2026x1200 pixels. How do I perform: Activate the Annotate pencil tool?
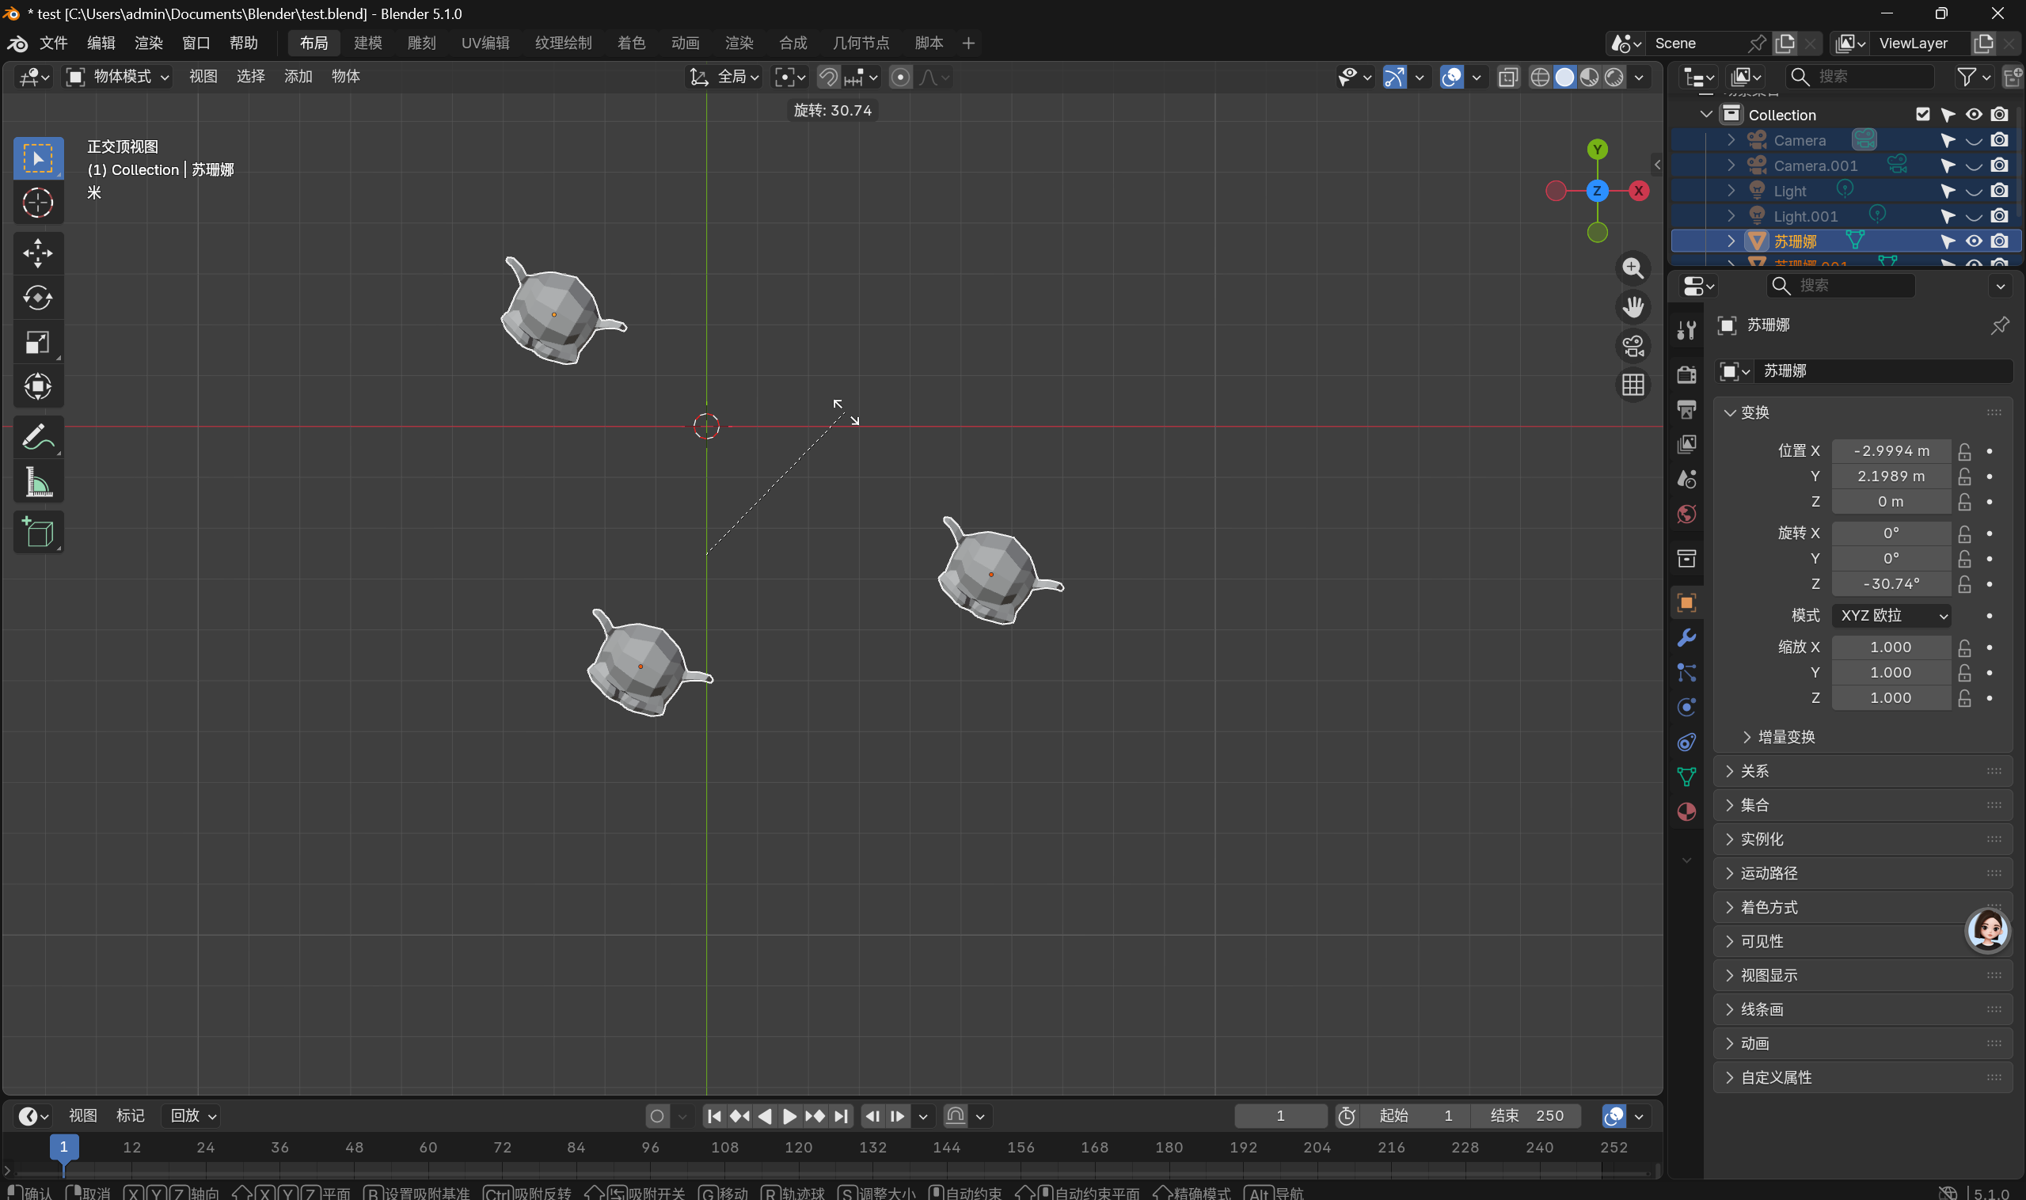tap(37, 438)
